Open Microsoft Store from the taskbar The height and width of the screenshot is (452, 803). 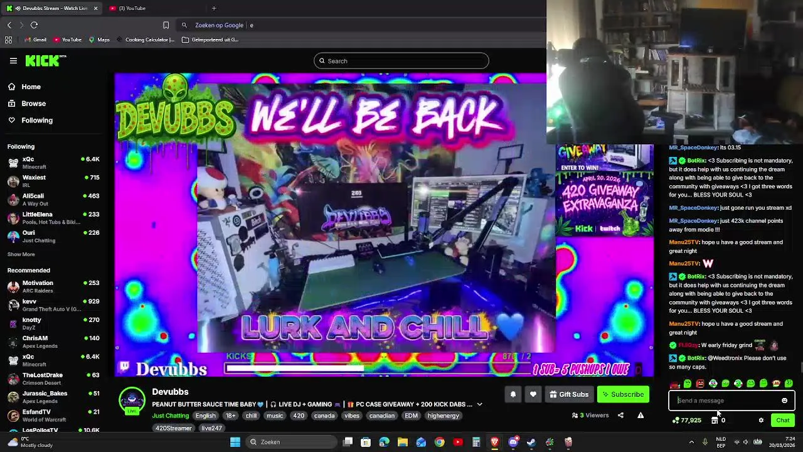[366, 442]
